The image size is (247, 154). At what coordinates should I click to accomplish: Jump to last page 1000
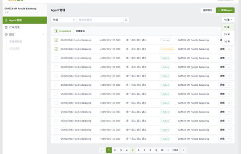click(175, 150)
